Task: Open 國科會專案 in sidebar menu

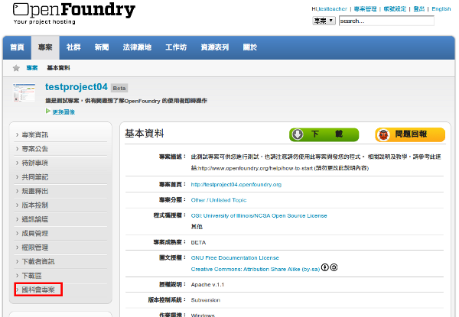Action: (x=38, y=290)
